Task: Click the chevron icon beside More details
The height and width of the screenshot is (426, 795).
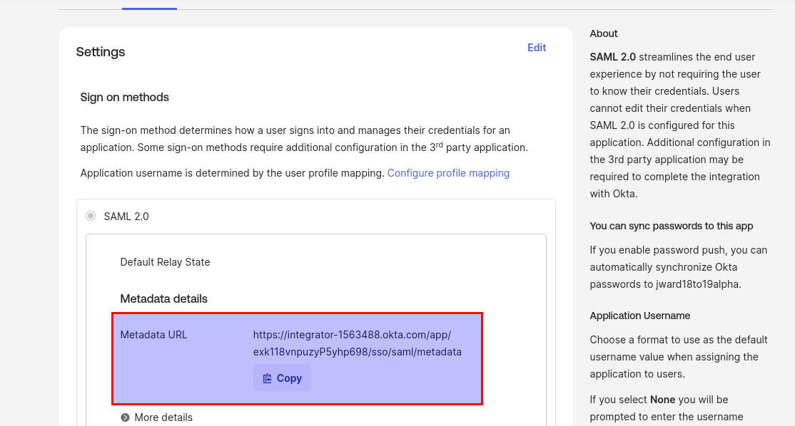Action: pos(126,417)
